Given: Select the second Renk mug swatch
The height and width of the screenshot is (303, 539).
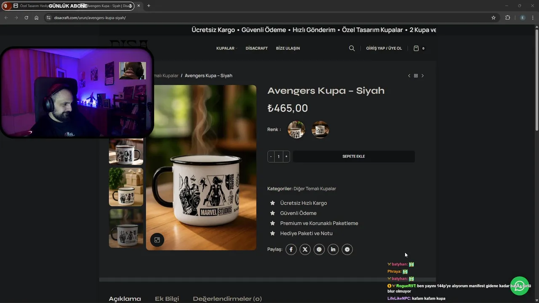Looking at the screenshot, I should coord(320,130).
